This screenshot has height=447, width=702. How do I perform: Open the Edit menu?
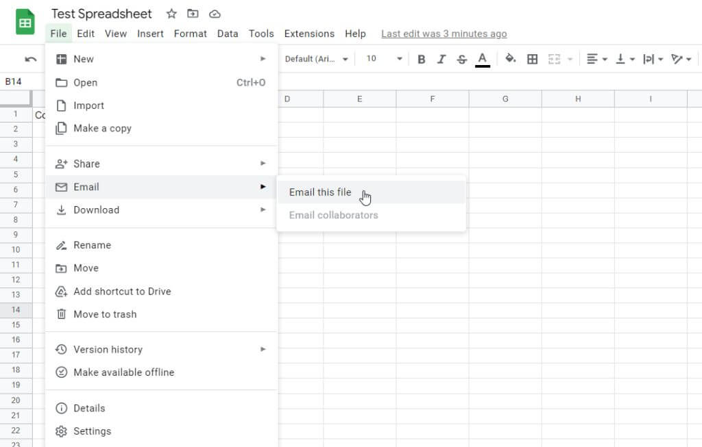tap(86, 34)
